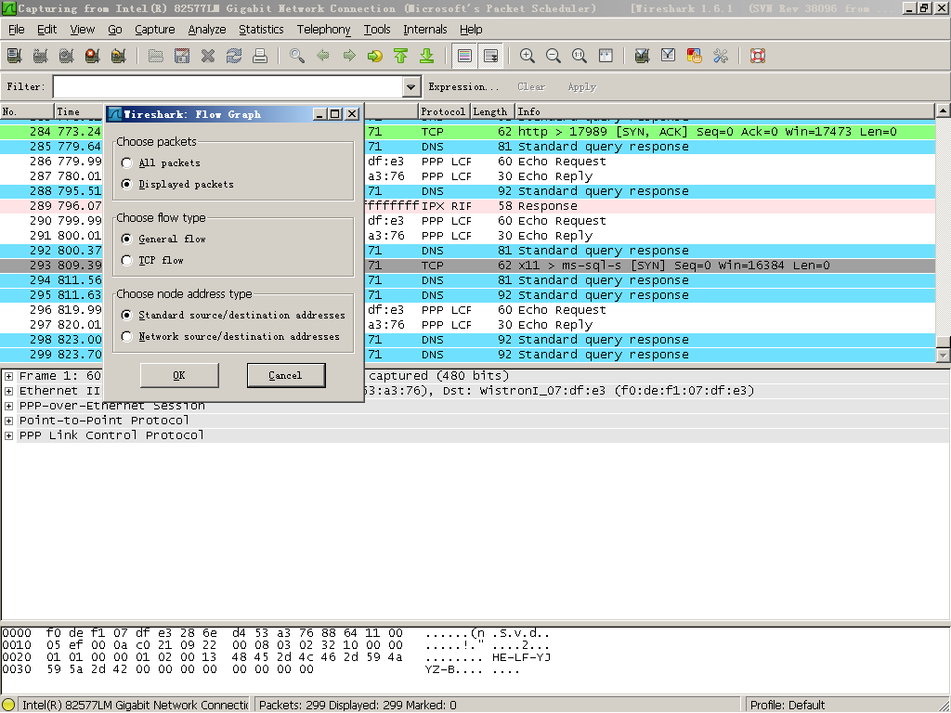Save the capture file icon
The height and width of the screenshot is (713, 951).
pyautogui.click(x=182, y=56)
